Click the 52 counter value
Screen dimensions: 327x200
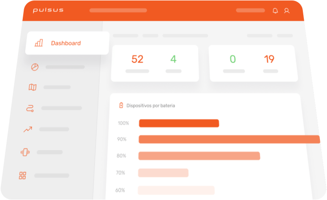click(x=137, y=59)
